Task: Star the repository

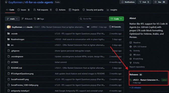Action: pos(160,2)
